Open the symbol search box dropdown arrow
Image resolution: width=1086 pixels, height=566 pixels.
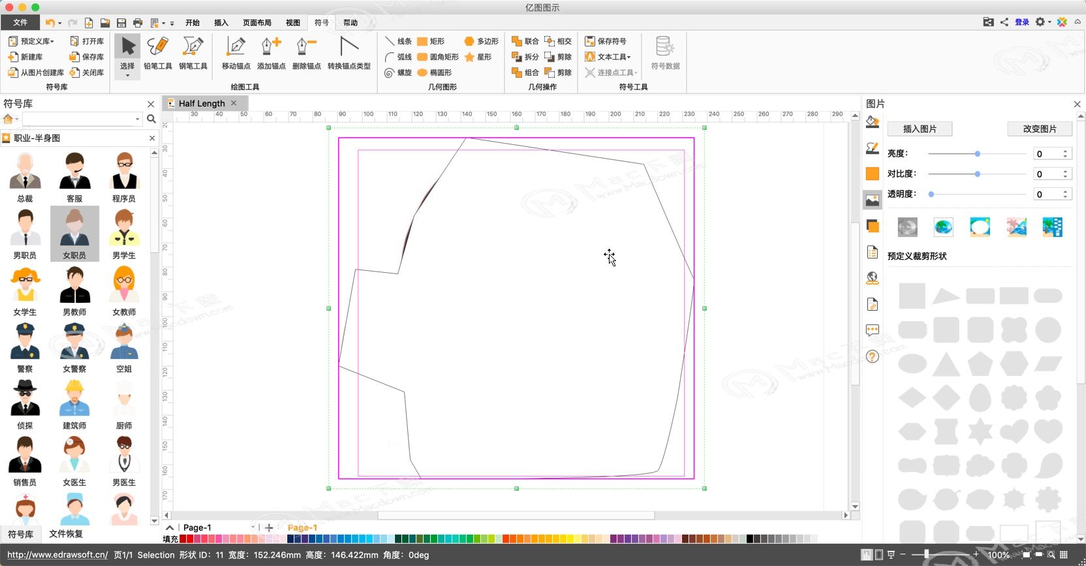(x=137, y=119)
